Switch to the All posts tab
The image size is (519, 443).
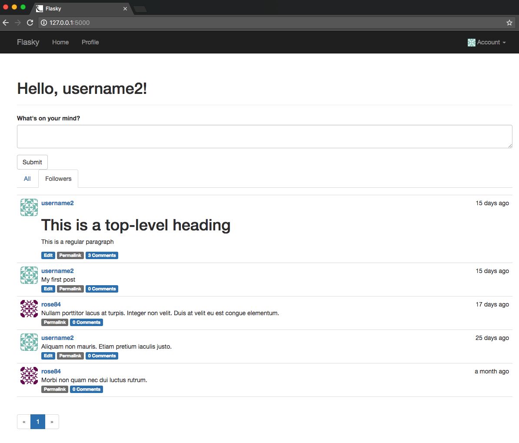point(27,179)
